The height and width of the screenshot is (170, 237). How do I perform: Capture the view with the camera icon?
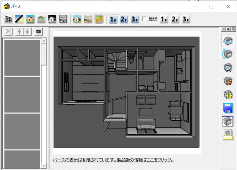point(38,32)
